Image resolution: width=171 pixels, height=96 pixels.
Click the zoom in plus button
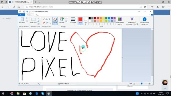point(149,84)
